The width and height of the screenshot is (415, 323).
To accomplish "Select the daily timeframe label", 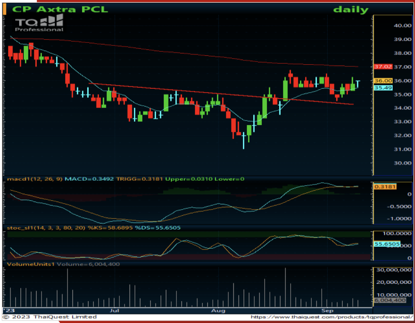I will 351,9.
